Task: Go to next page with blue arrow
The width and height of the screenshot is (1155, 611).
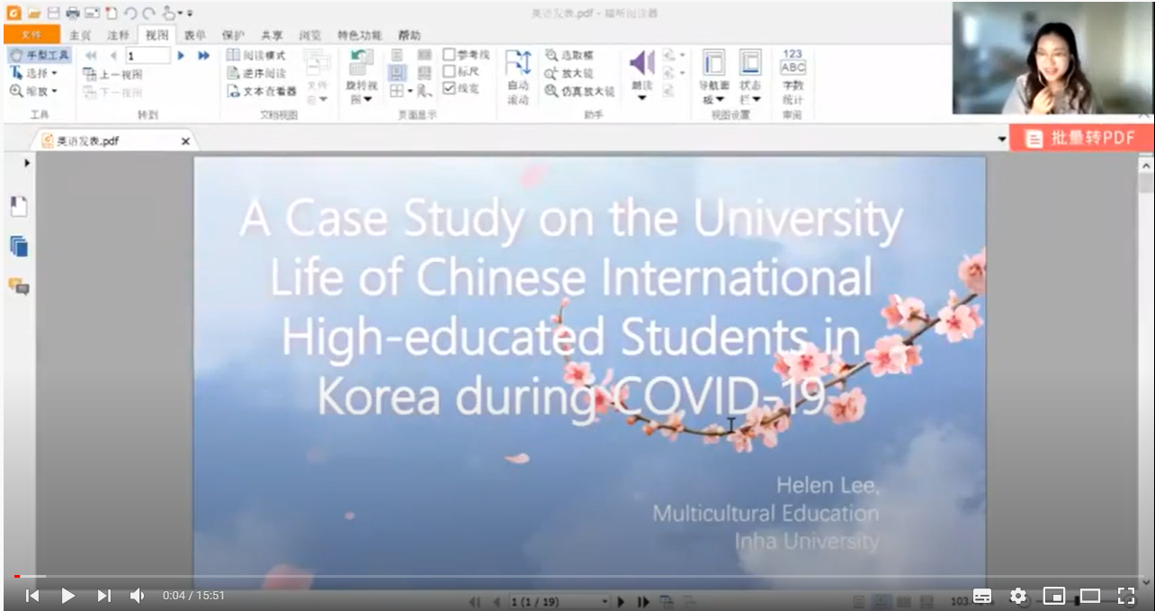Action: pos(181,56)
